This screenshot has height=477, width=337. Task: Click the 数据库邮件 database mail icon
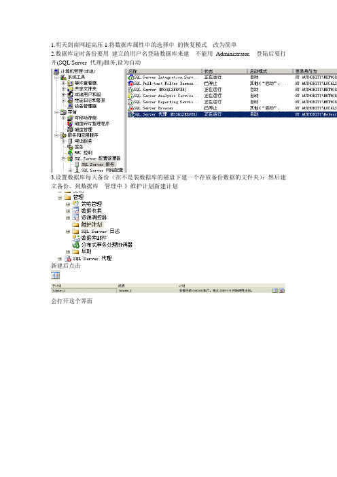tap(75, 238)
